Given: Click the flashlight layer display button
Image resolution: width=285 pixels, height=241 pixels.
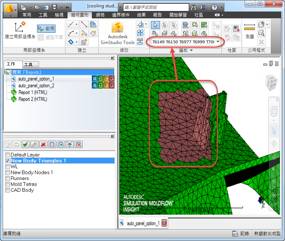Looking at the screenshot, I should tap(35, 144).
